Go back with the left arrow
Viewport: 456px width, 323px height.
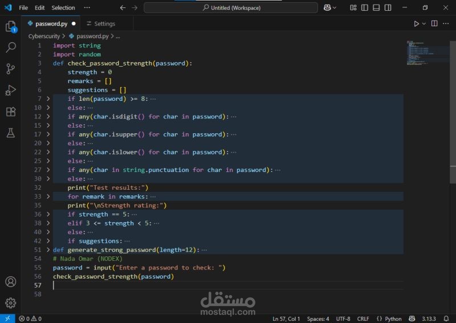[123, 8]
